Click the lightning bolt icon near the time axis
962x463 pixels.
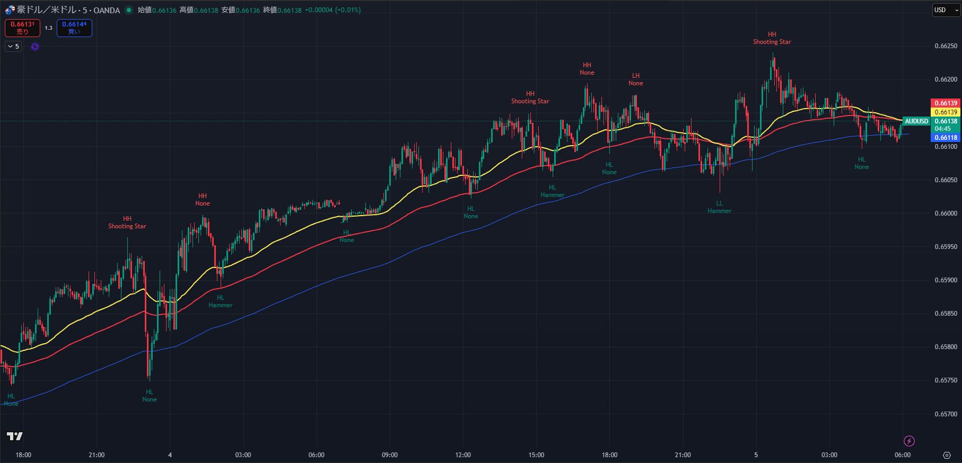click(909, 441)
